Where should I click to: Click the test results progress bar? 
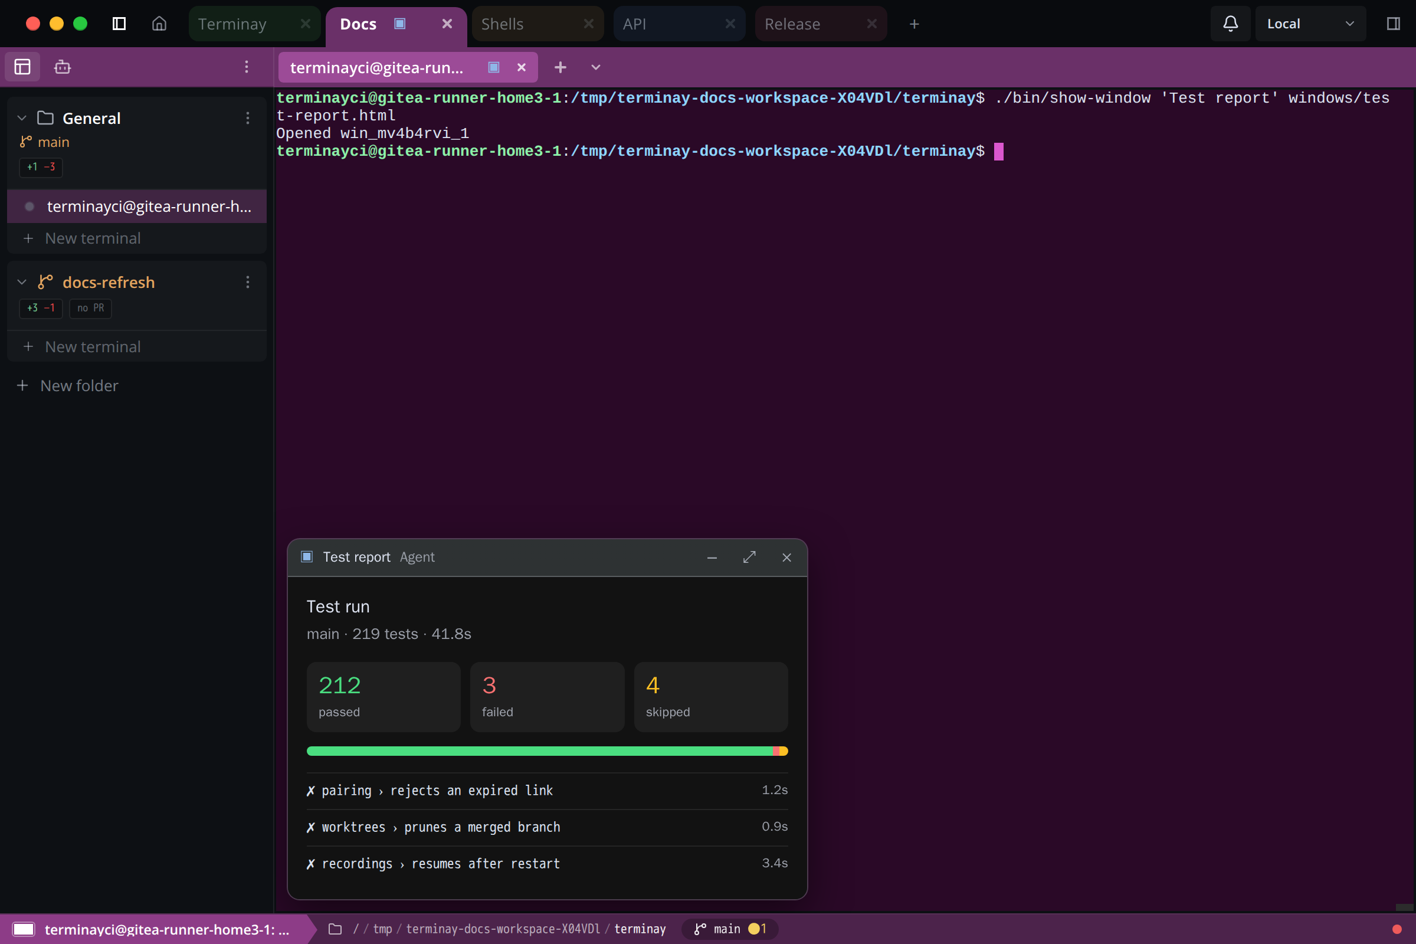point(548,750)
